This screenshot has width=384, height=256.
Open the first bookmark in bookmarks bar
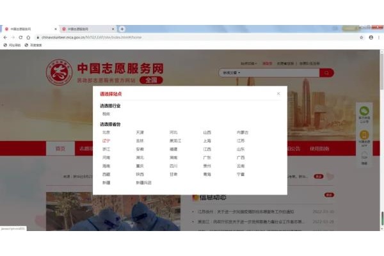(x=12, y=45)
